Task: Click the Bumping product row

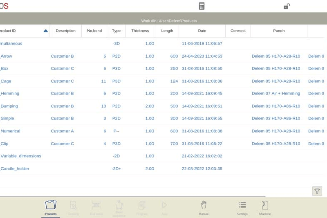Action: 9,106
